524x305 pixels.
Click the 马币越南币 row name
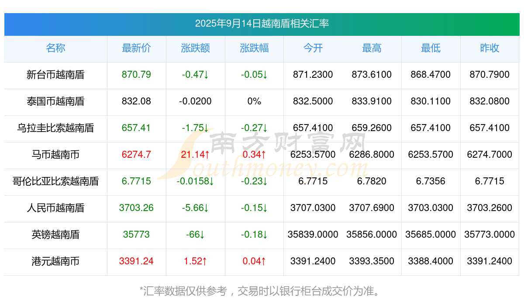(55, 155)
